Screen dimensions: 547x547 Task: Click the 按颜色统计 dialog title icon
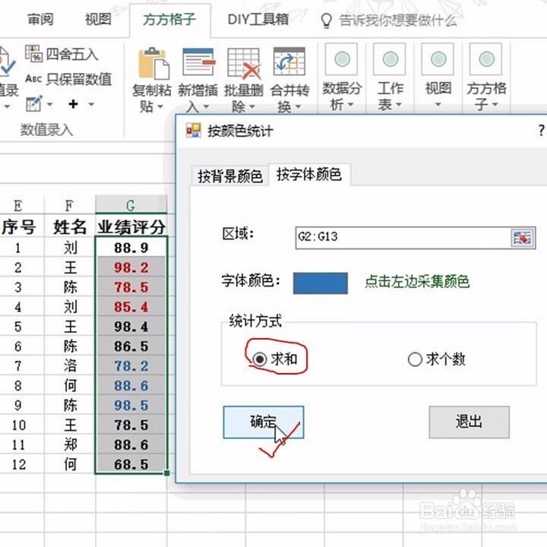click(x=194, y=131)
